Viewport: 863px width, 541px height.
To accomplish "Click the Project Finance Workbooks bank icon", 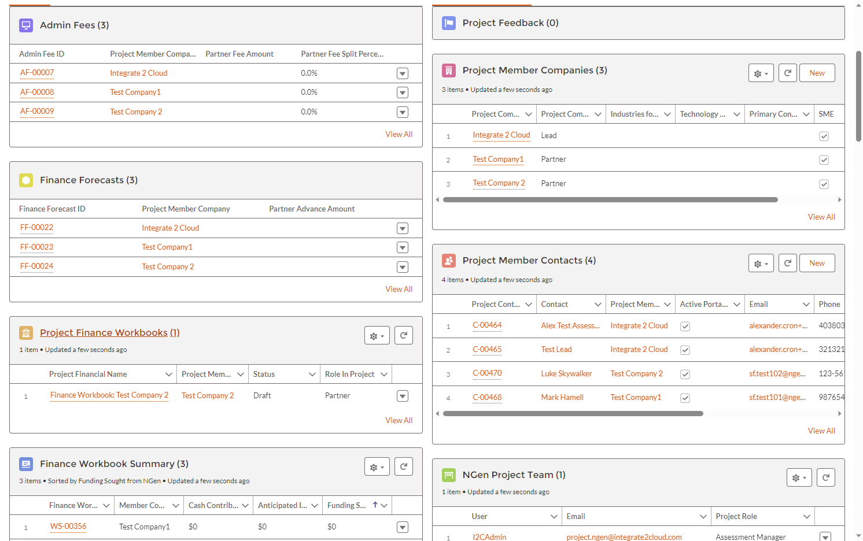I will coord(26,333).
